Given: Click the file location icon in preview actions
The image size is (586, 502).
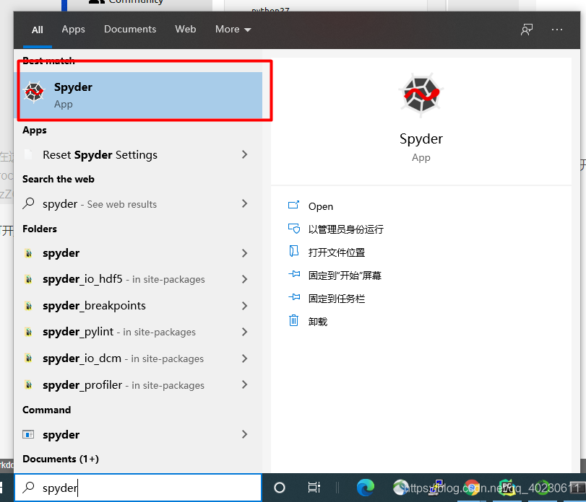Looking at the screenshot, I should click(294, 251).
